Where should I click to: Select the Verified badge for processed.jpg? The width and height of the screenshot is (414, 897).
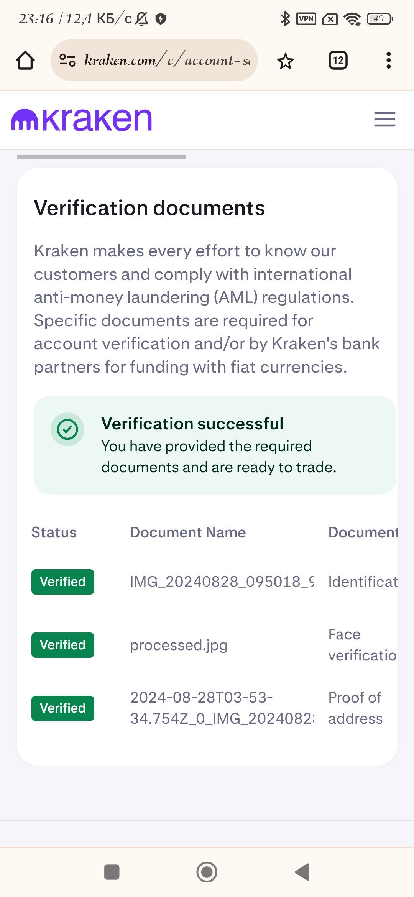pos(63,645)
